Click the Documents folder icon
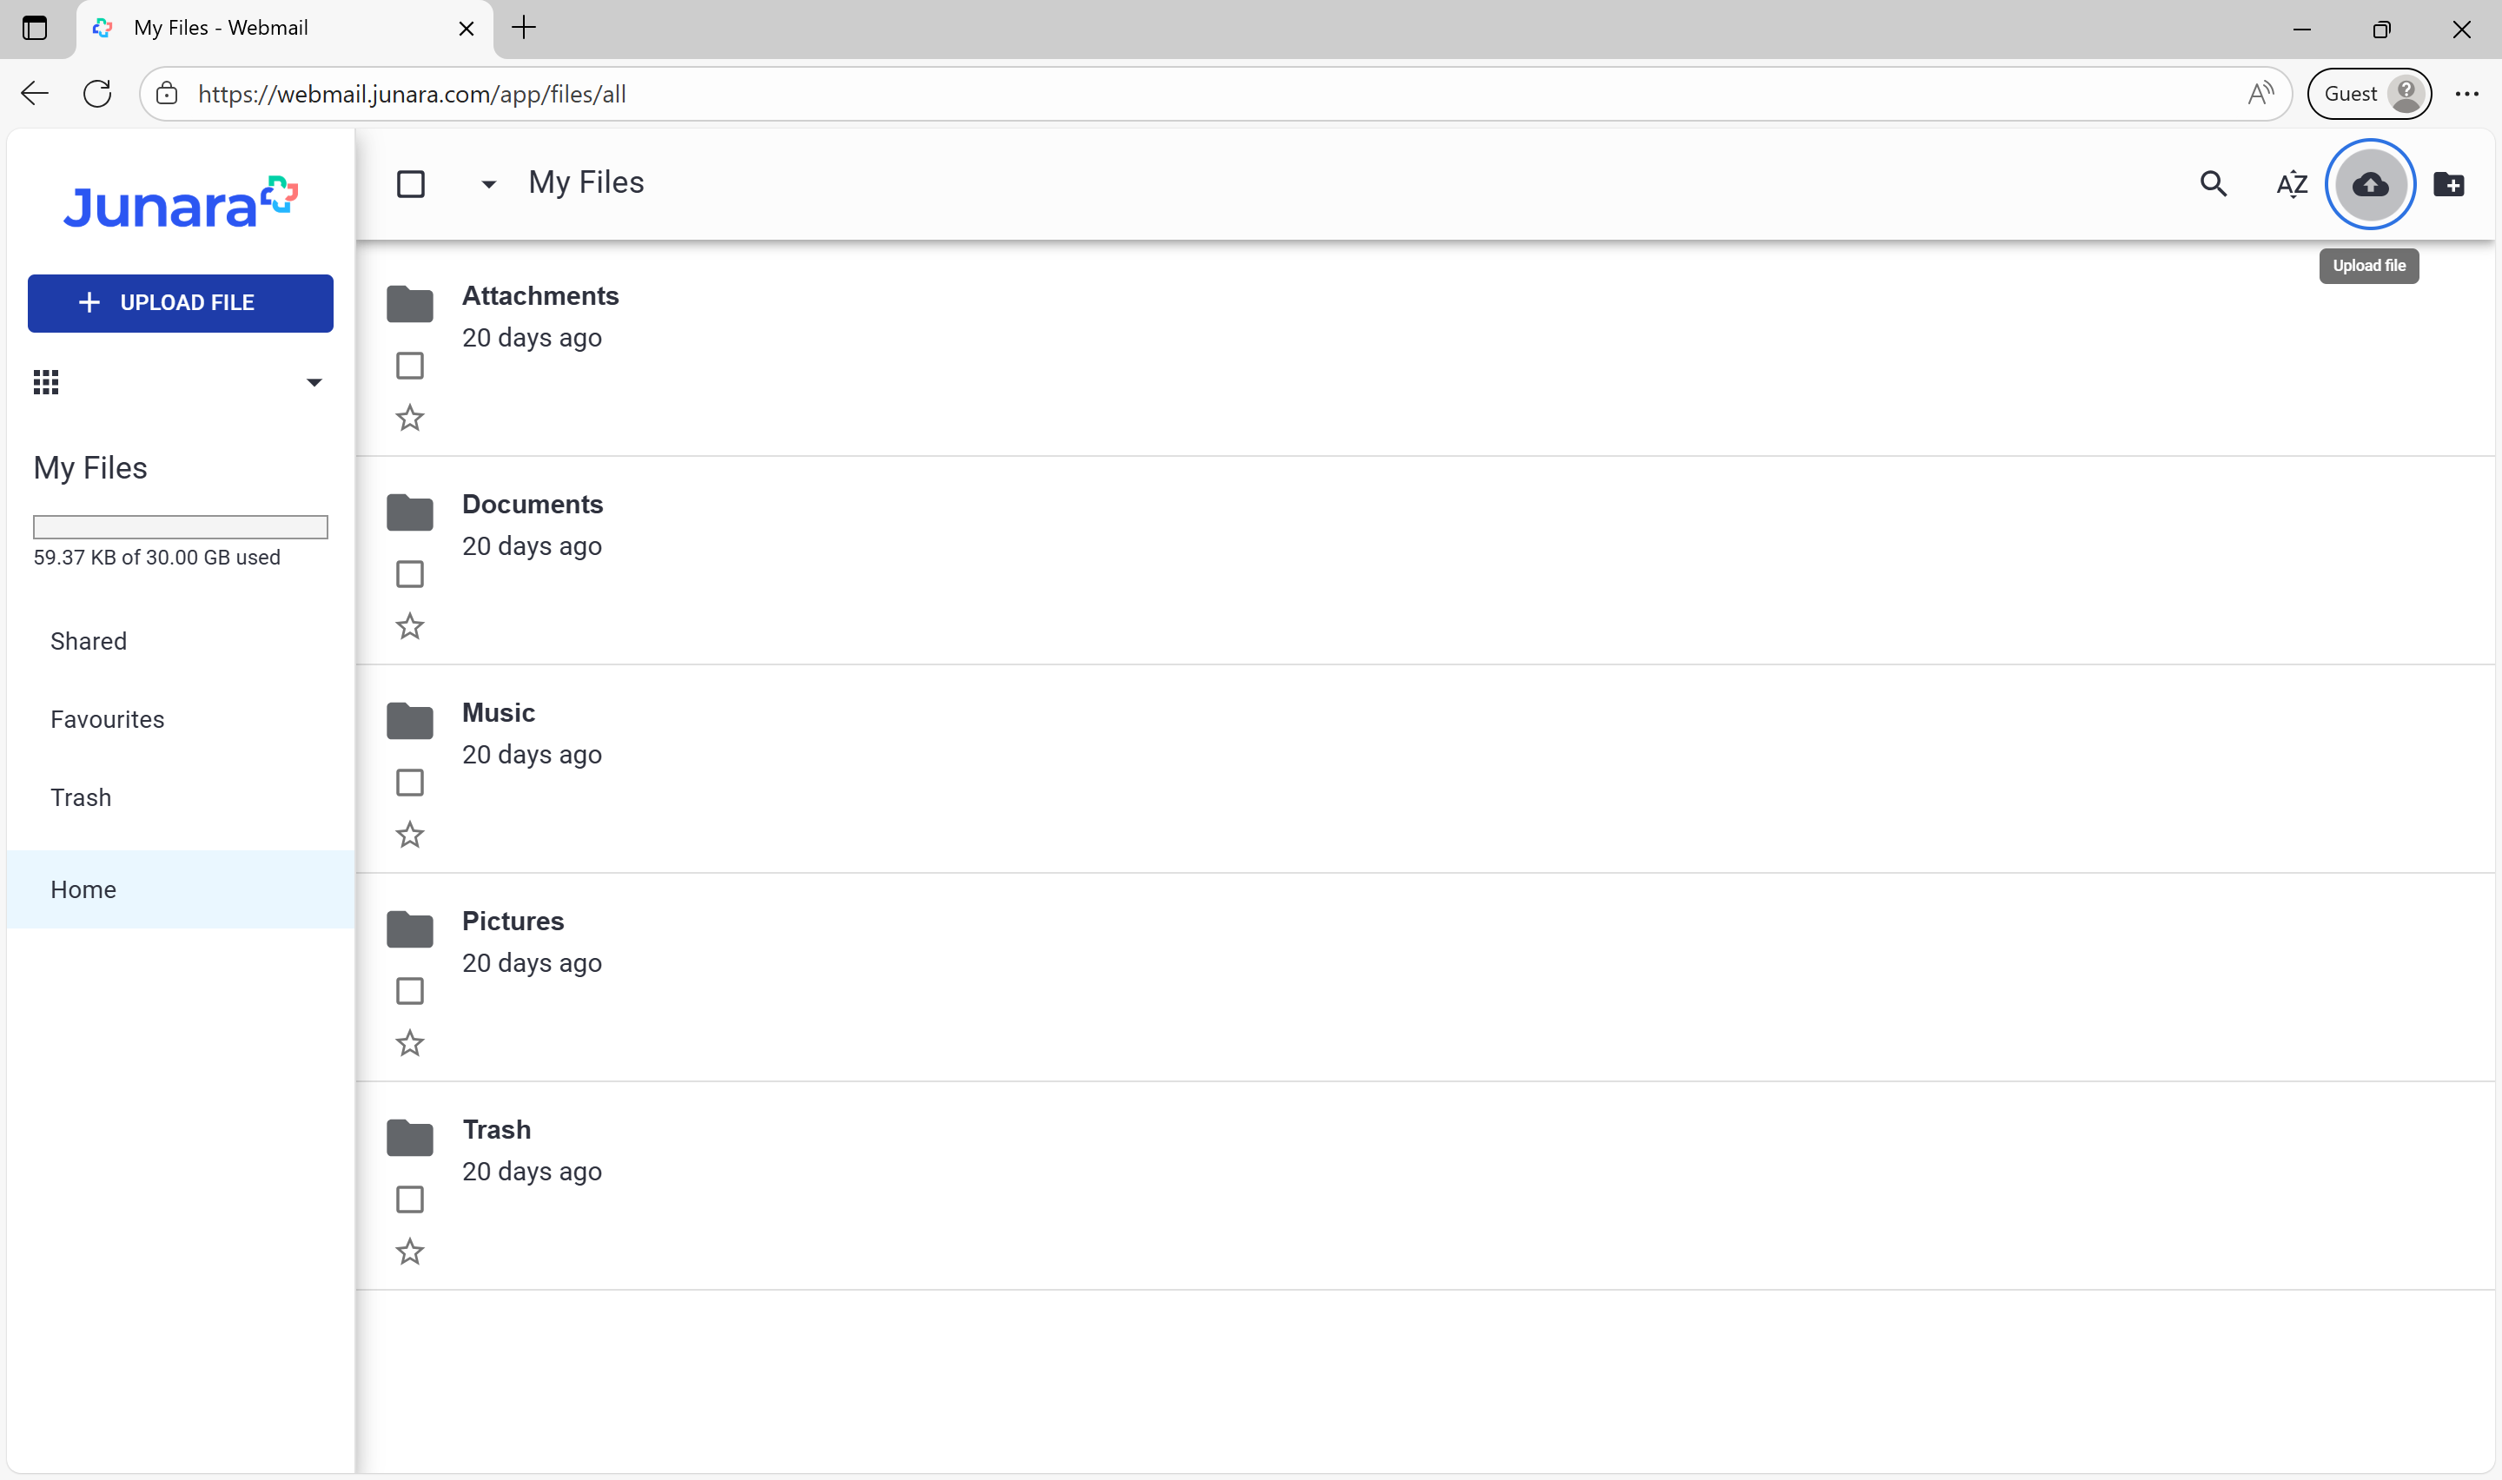This screenshot has width=2502, height=1480. point(410,512)
